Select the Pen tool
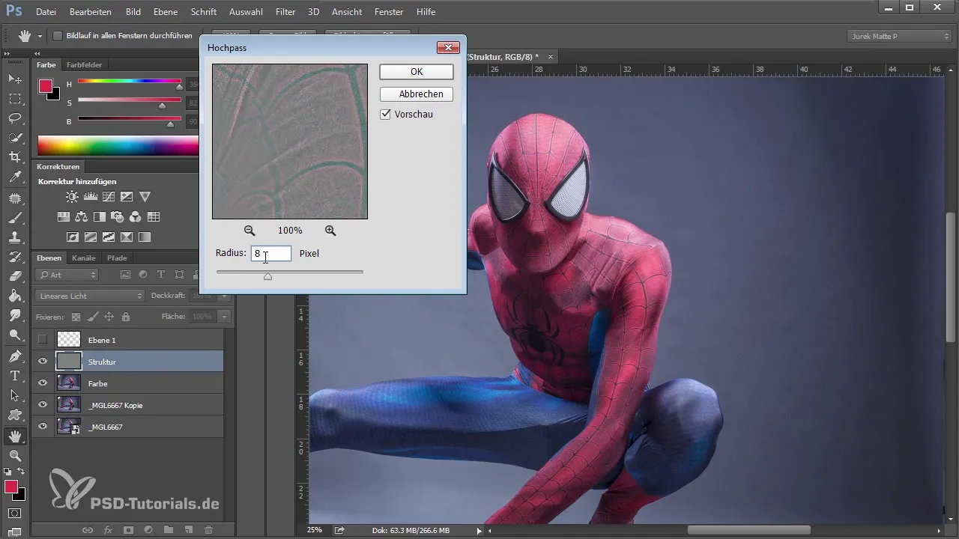The width and height of the screenshot is (959, 539). (x=14, y=356)
